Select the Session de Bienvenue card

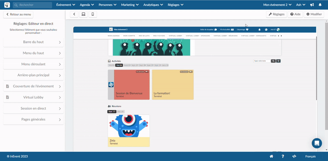point(129,85)
